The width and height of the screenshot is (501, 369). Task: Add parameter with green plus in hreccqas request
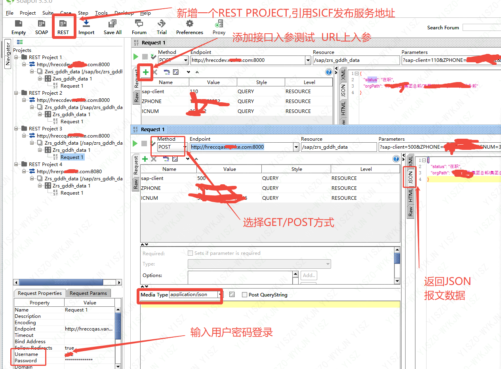tap(145, 159)
